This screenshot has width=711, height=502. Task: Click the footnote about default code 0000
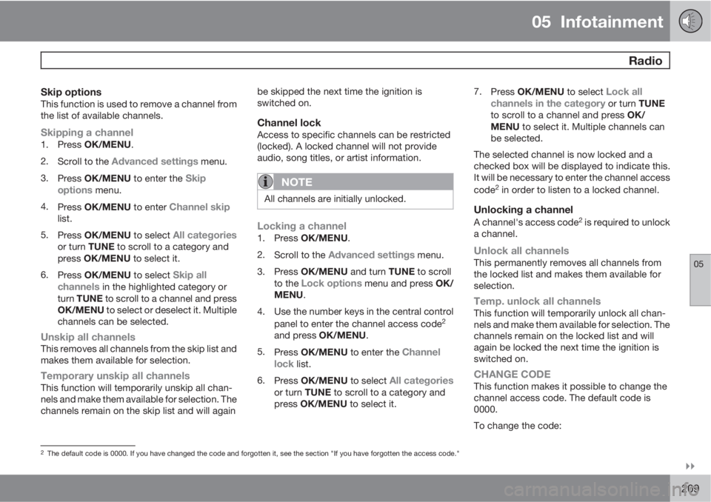[x=250, y=453]
